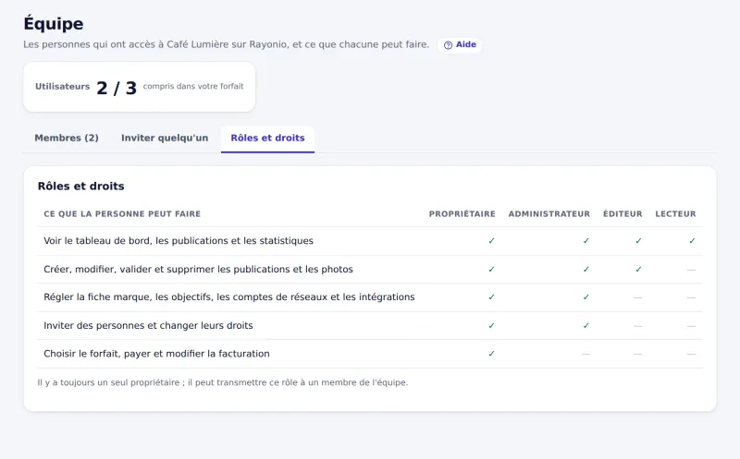Click the 'compris dans votre forfait' text

[193, 86]
